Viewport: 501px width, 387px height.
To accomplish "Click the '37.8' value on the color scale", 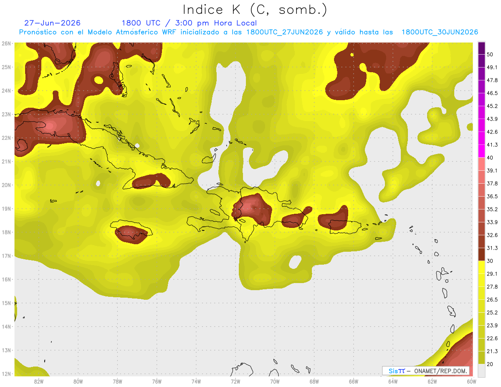I will [492, 184].
